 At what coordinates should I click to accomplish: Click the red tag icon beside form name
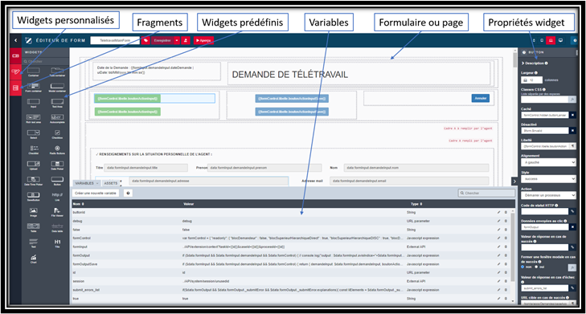coord(145,40)
